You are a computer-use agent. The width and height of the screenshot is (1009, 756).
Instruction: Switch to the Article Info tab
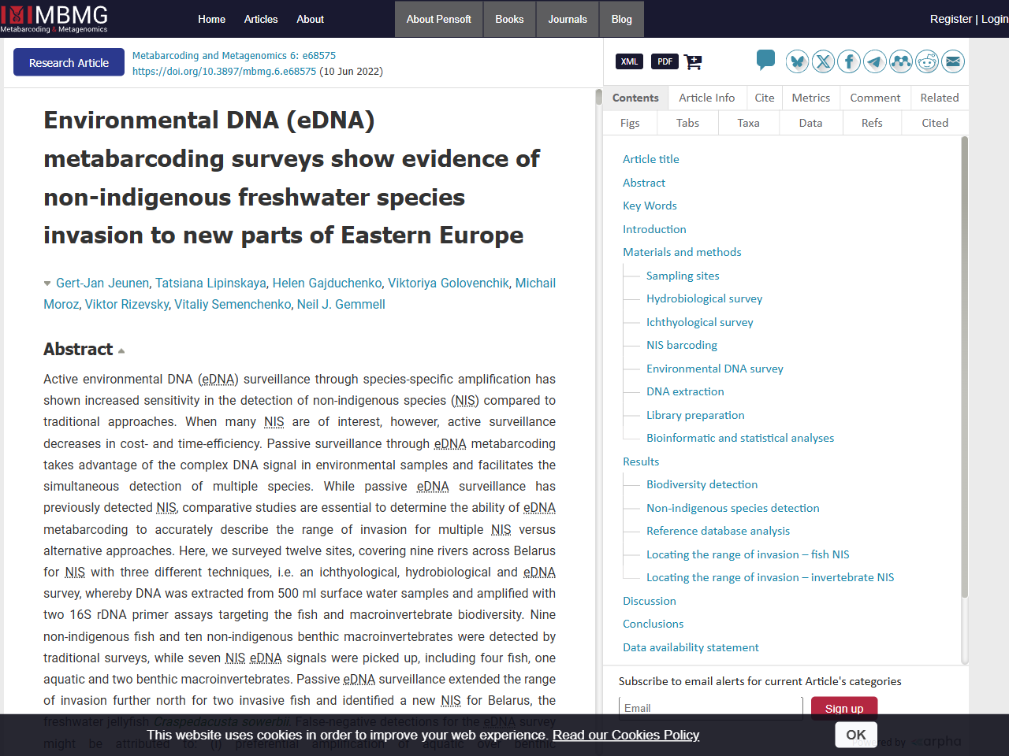pos(706,98)
